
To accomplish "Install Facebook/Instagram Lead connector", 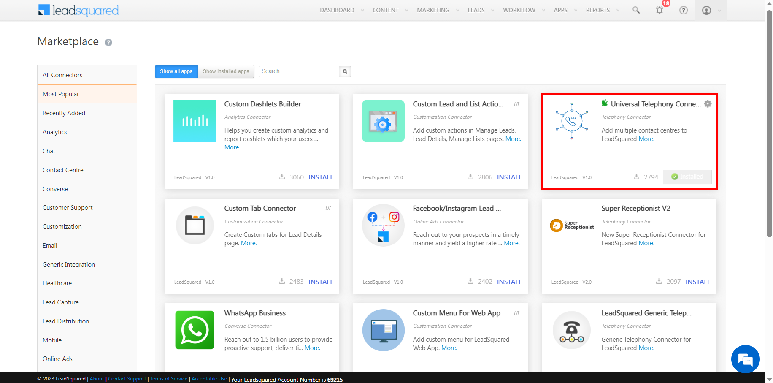I will [509, 282].
